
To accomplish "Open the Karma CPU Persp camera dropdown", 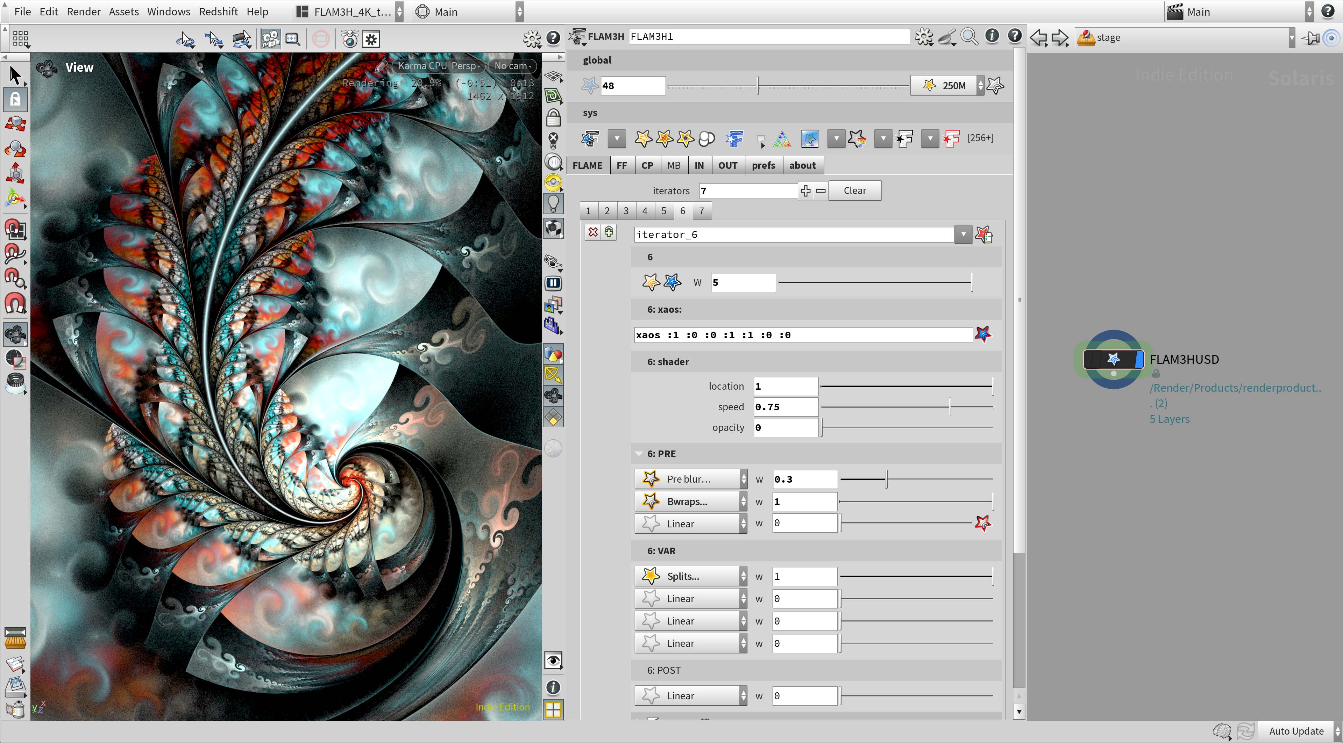I will pyautogui.click(x=438, y=66).
